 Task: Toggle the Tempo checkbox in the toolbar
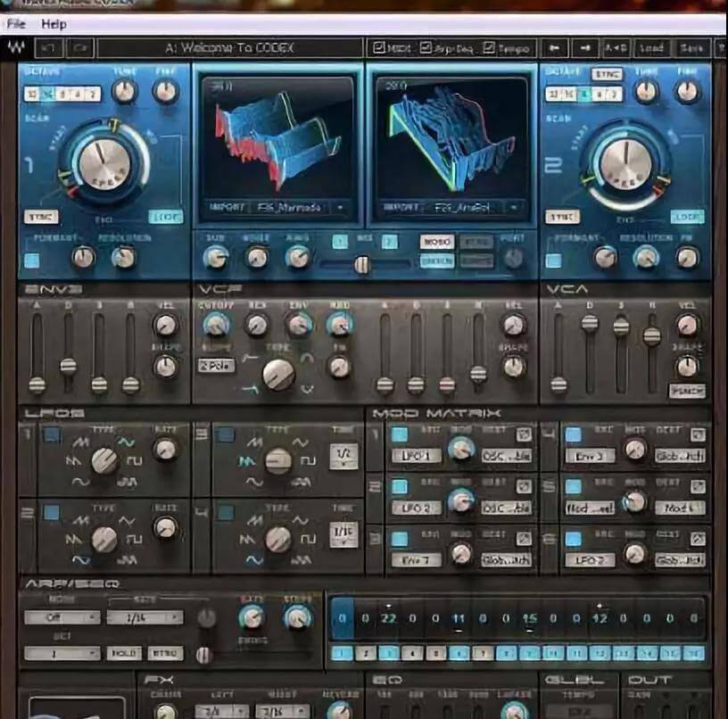490,47
